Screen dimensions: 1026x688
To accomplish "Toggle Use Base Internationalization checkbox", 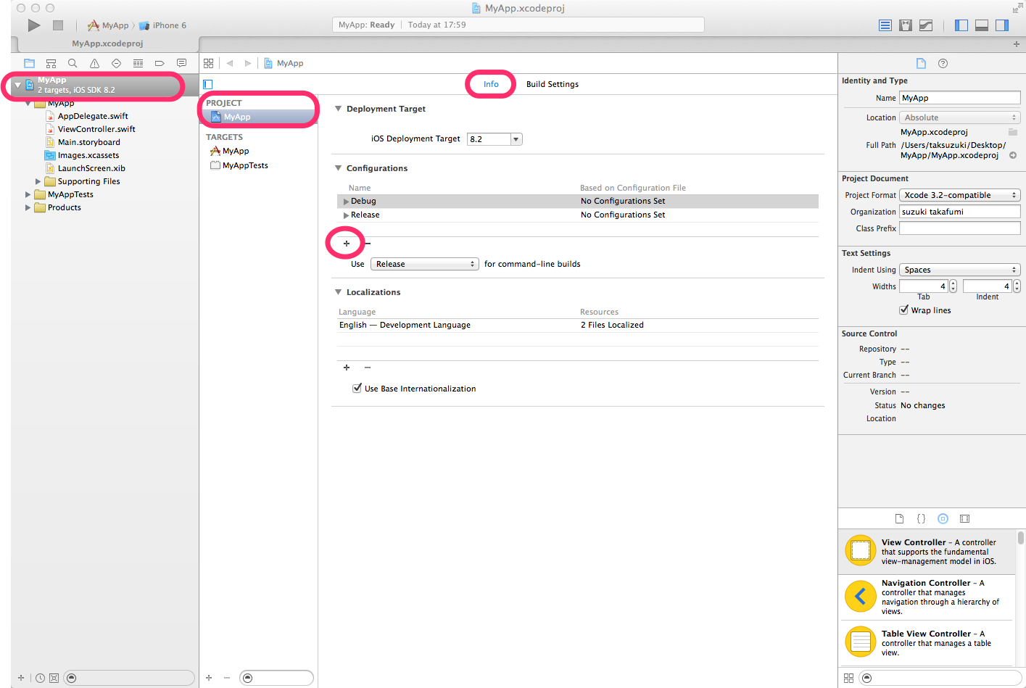I will click(357, 389).
